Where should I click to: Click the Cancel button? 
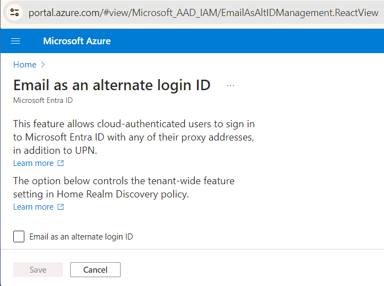95,269
